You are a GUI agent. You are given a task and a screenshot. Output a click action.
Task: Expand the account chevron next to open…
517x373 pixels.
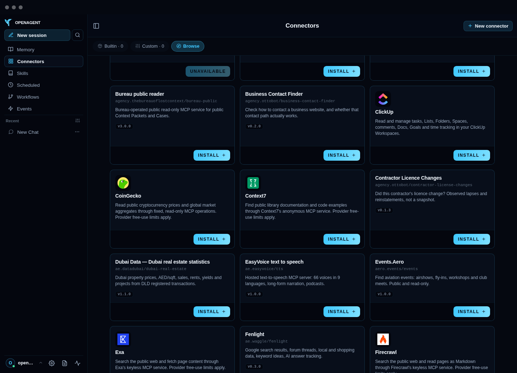pos(41,363)
